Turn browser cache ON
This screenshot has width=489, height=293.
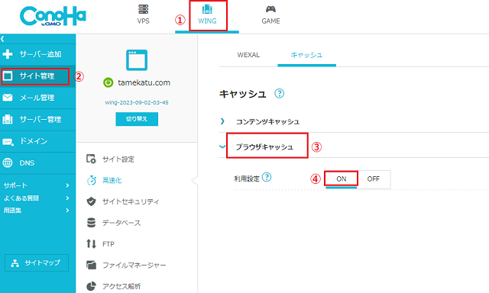click(342, 179)
